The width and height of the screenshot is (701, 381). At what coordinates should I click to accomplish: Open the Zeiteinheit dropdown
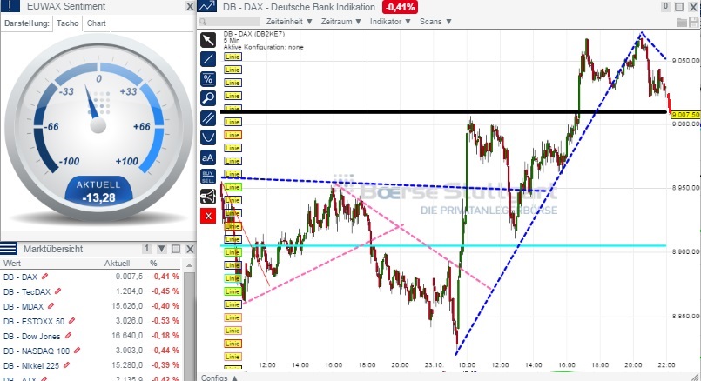click(289, 22)
